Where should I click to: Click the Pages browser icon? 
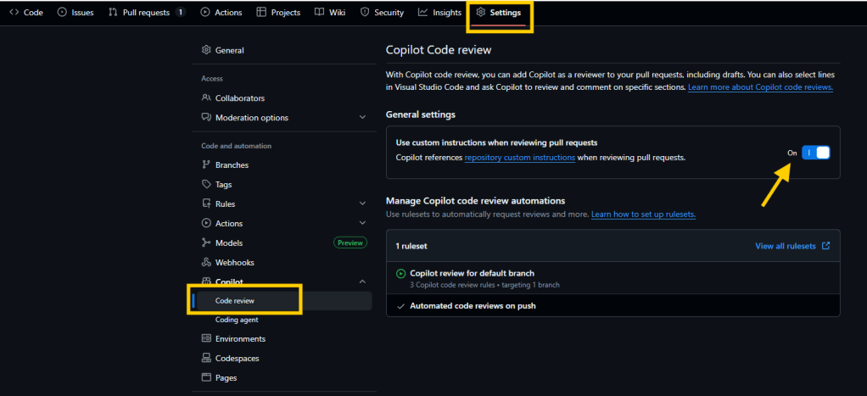coord(206,378)
